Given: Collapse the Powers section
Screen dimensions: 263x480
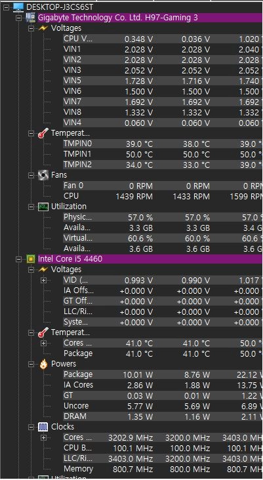Looking at the screenshot, I should tap(31, 364).
